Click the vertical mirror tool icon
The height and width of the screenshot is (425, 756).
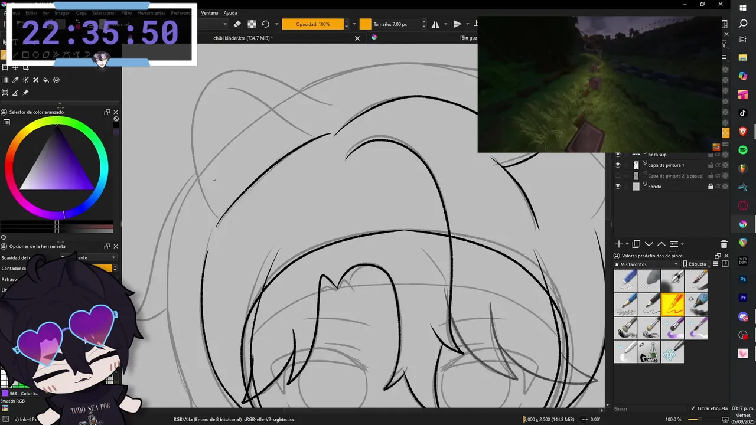pos(457,24)
